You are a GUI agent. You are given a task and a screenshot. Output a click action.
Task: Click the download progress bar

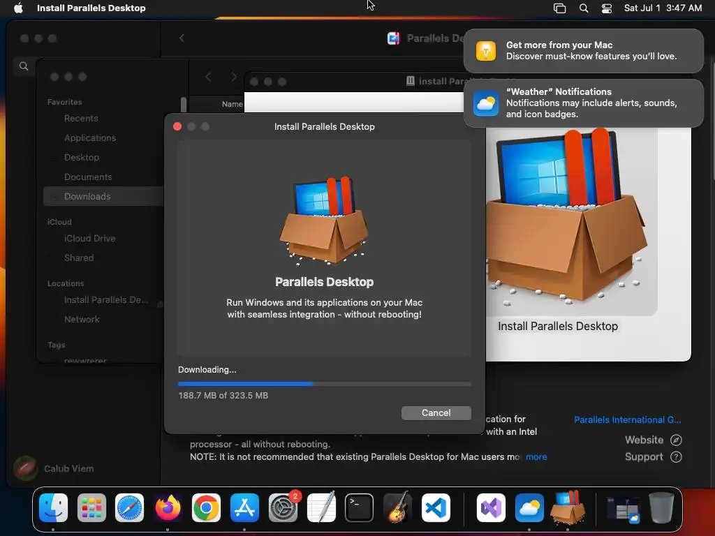coord(324,384)
